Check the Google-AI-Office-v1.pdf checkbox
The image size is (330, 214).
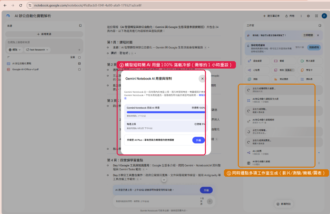point(79,70)
